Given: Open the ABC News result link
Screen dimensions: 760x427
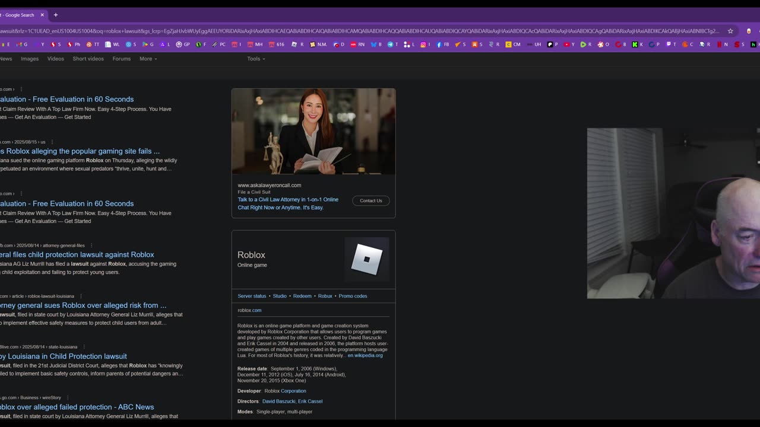Looking at the screenshot, I should tap(77, 407).
